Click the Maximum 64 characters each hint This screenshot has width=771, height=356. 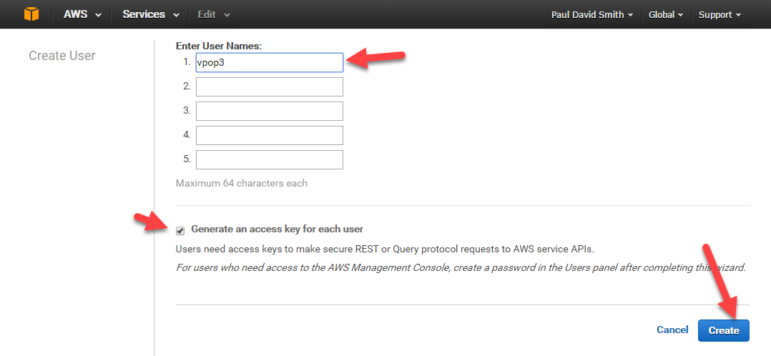242,183
